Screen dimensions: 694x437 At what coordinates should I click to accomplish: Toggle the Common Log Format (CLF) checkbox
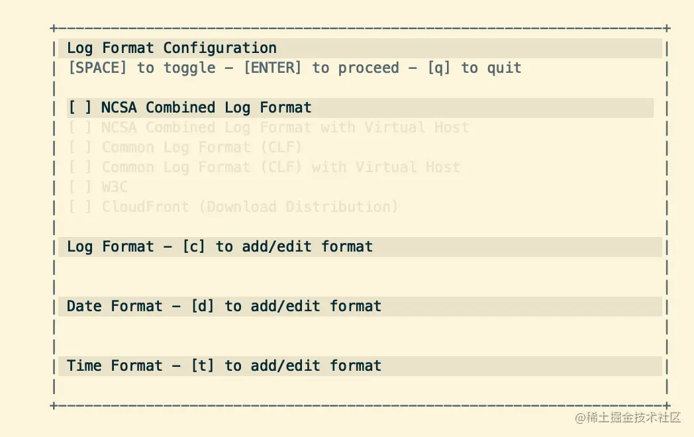point(79,147)
